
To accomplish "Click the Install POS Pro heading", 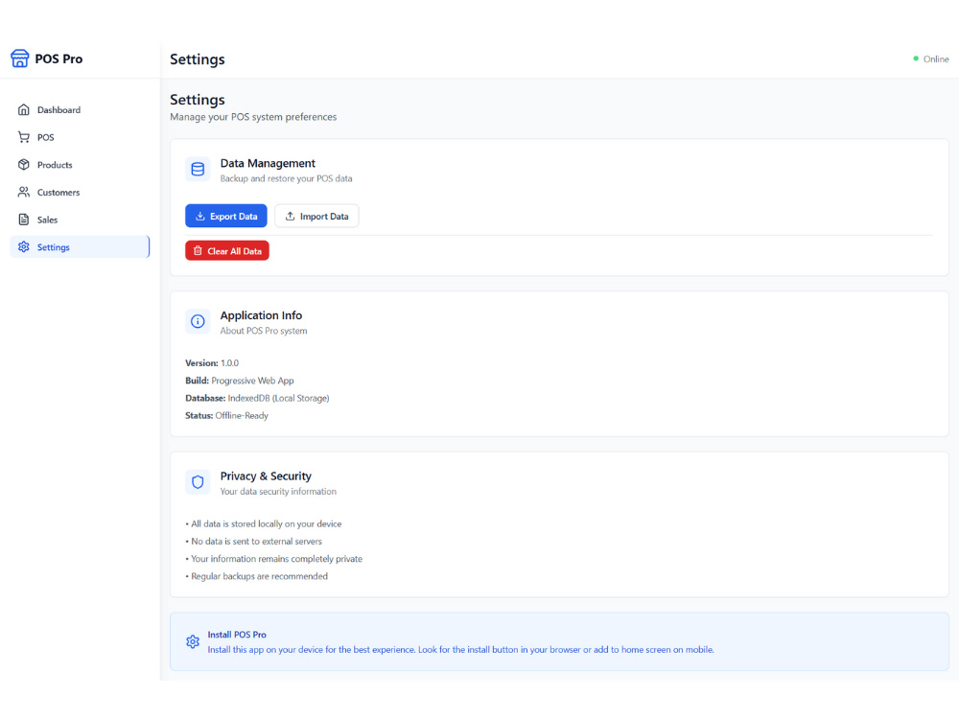I will 237,635.
